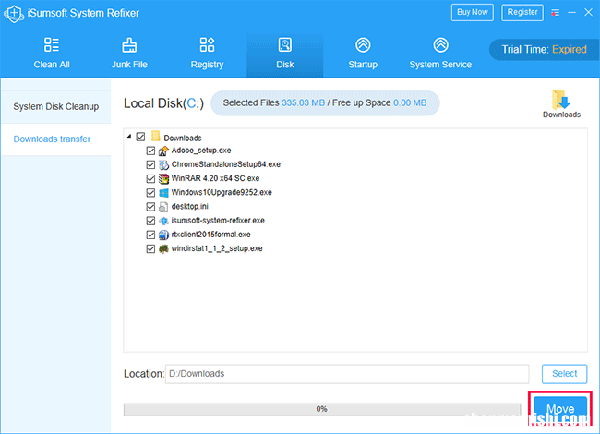Image resolution: width=600 pixels, height=434 pixels.
Task: Uncheck rtxclient2015formal.exe checkbox
Action: (150, 235)
